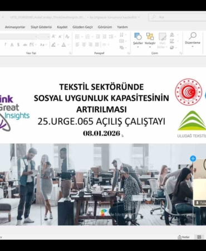Align paragraph text to the right
This screenshot has width=206, height=251.
[x=90, y=45]
